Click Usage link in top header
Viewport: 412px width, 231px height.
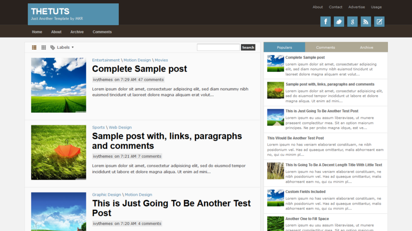click(x=376, y=7)
